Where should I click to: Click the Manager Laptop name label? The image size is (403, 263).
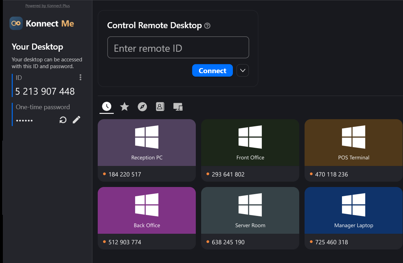(x=354, y=226)
